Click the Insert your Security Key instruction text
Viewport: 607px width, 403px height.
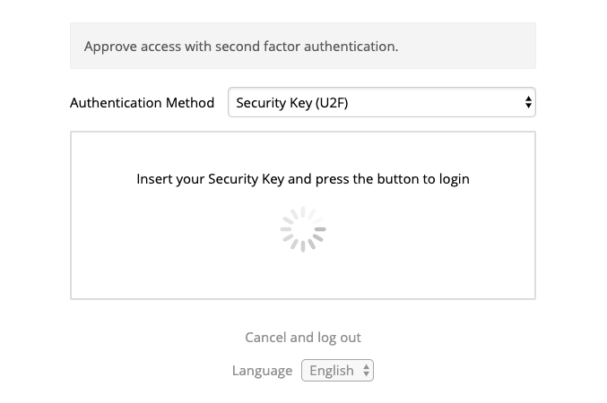(x=303, y=179)
